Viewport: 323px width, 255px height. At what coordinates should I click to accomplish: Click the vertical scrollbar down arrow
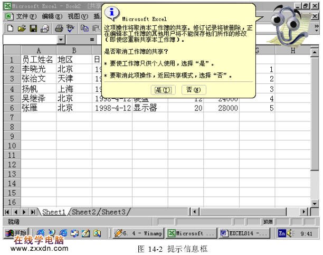coord(315,204)
